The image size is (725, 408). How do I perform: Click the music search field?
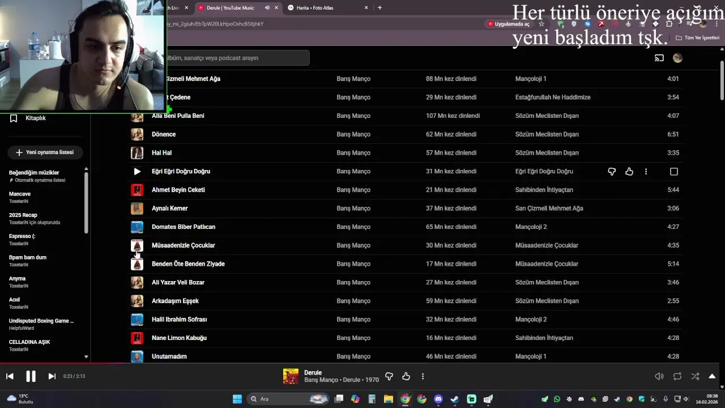(x=238, y=58)
